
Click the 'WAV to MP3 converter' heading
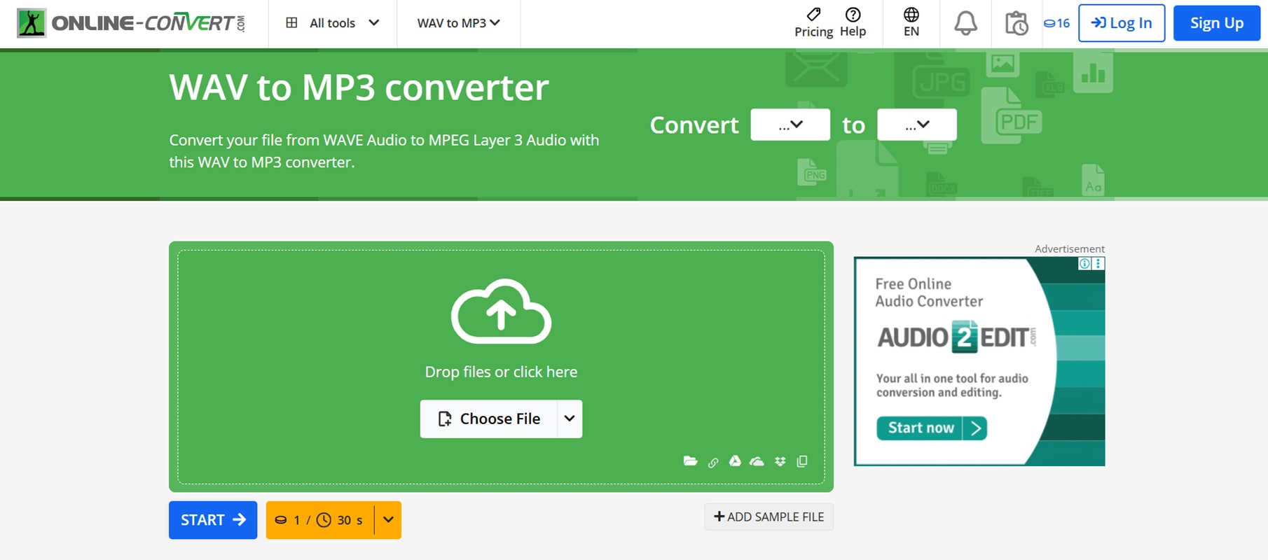coord(359,87)
